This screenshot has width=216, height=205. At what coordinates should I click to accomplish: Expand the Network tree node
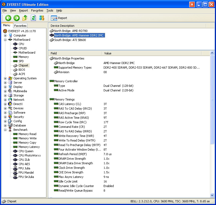coord(5,100)
